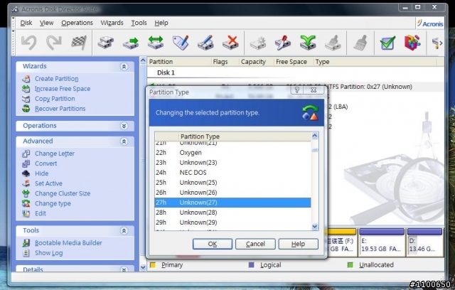Click the E: 19.53 GB partition block
Viewport: 455px width, 290px height.
coord(382,242)
